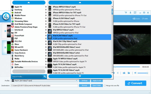Enable Merge into one file checkbox
151x94 pixels.
click(x=105, y=85)
